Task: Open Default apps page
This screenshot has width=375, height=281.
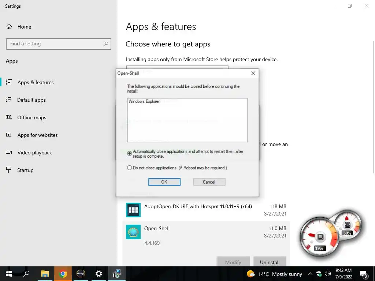Action: point(31,100)
